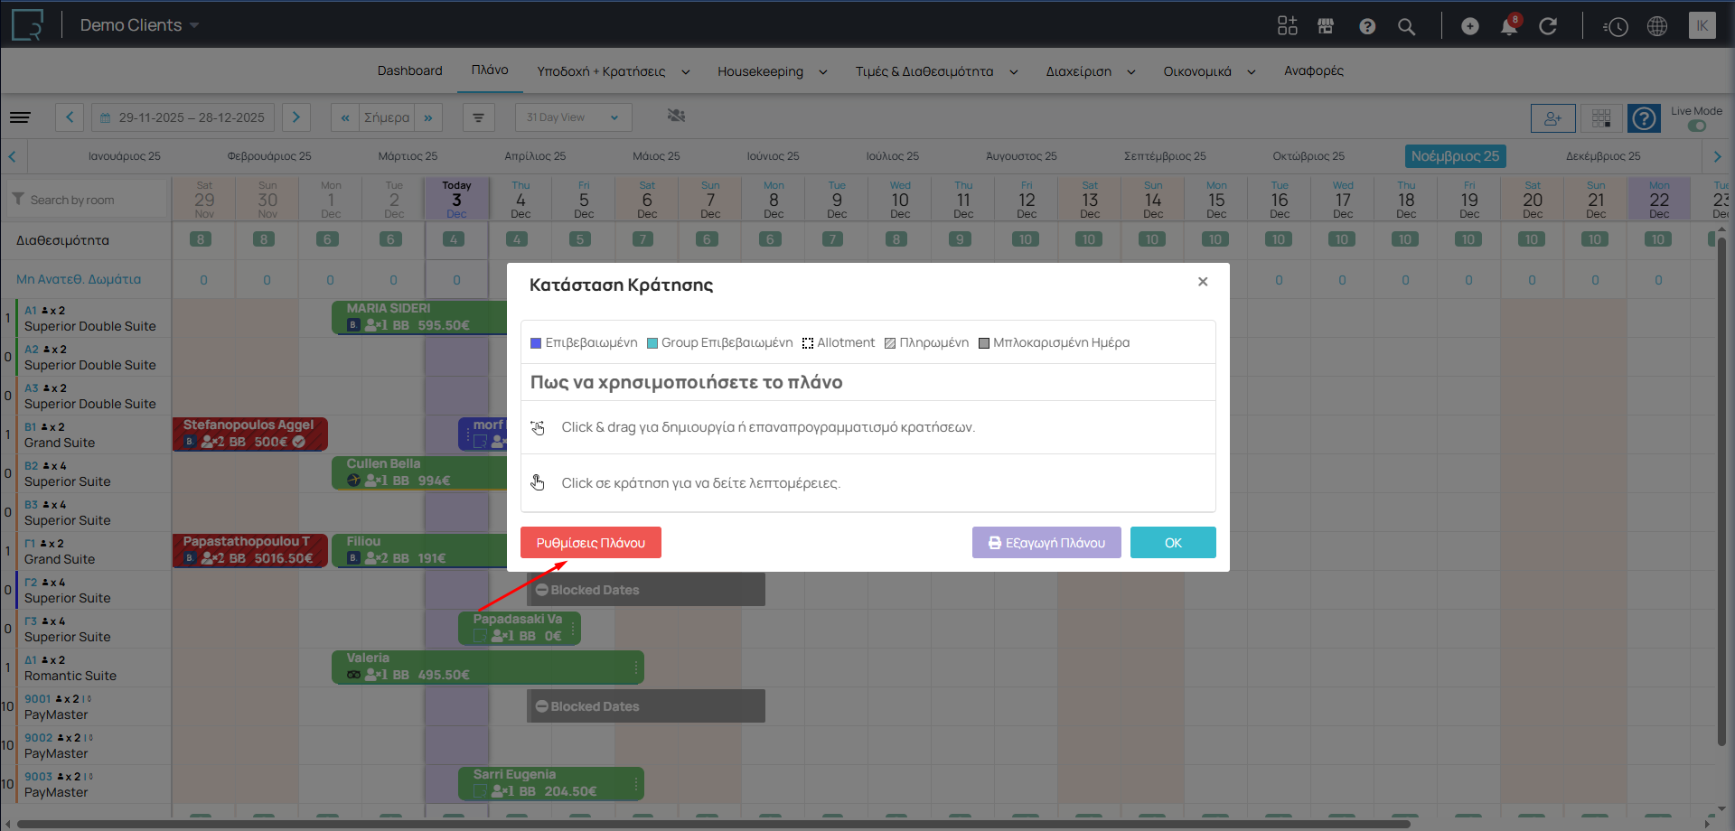
Task: Open the grid layout view icon
Action: click(1601, 118)
